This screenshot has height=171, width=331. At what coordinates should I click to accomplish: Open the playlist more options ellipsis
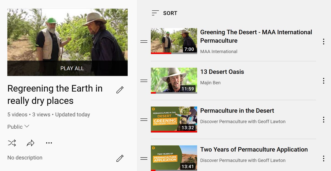49,143
